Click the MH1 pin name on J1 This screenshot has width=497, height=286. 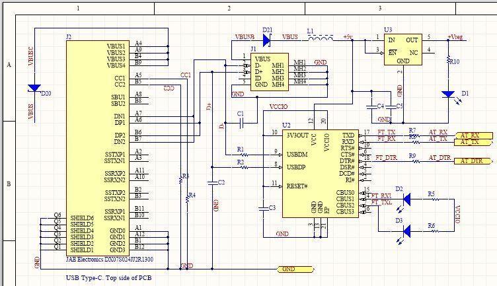[278, 65]
